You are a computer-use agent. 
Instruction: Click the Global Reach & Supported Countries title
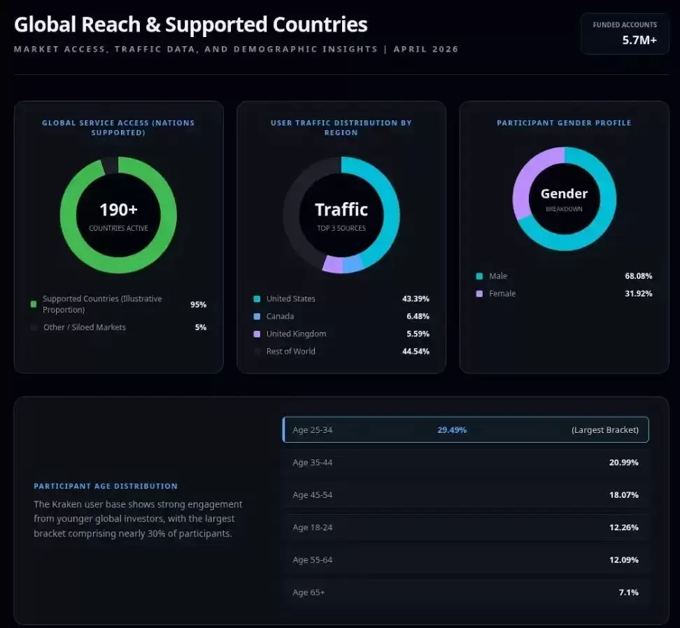[x=191, y=24]
